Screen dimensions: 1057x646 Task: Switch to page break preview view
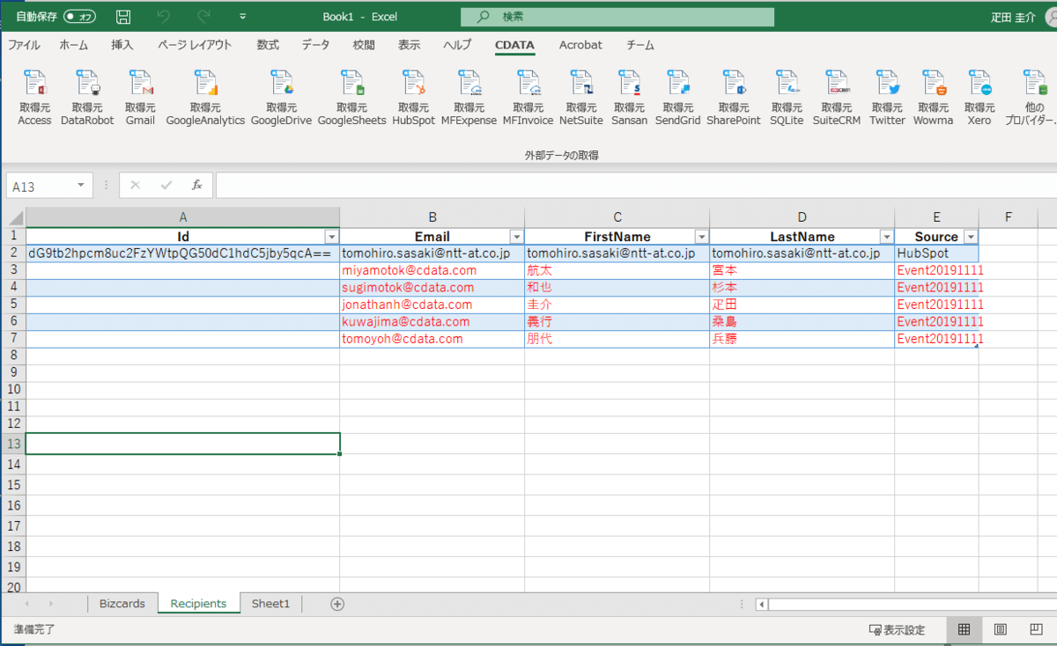(1036, 629)
